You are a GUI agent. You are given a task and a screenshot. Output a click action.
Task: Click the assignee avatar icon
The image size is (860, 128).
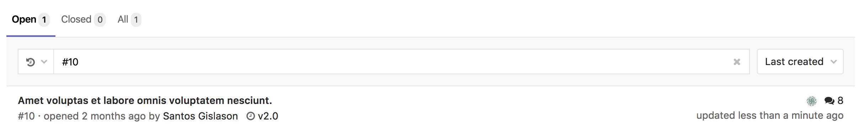811,101
